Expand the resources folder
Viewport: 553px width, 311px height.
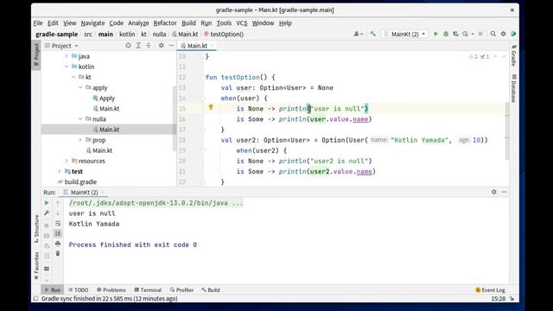point(67,161)
